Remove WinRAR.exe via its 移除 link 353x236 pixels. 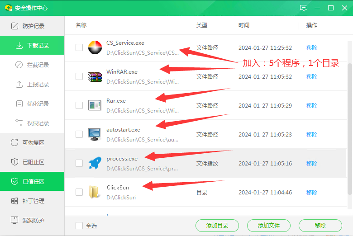[x=312, y=77]
